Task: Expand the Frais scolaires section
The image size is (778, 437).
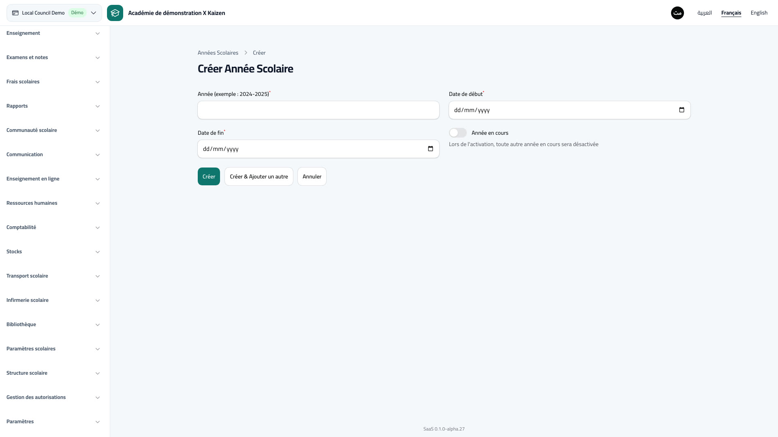Action: (53, 82)
